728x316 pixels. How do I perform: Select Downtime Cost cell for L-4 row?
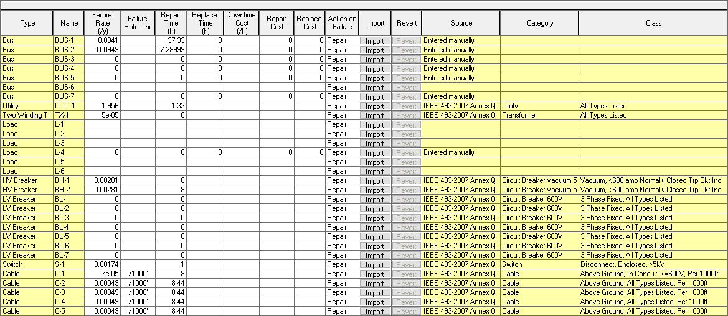(x=242, y=152)
